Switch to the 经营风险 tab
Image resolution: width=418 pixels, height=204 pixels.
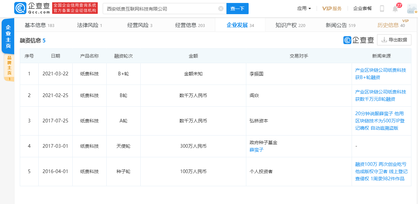click(140, 25)
